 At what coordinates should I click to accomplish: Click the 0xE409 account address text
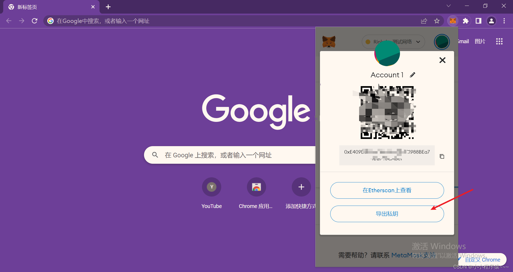[x=387, y=155]
